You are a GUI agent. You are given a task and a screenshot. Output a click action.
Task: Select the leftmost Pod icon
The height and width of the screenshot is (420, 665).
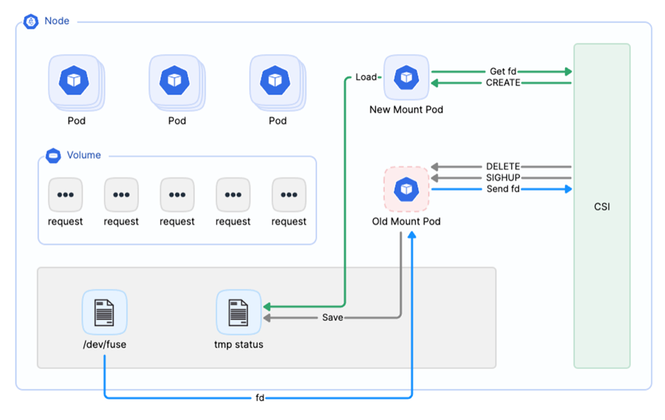point(74,81)
